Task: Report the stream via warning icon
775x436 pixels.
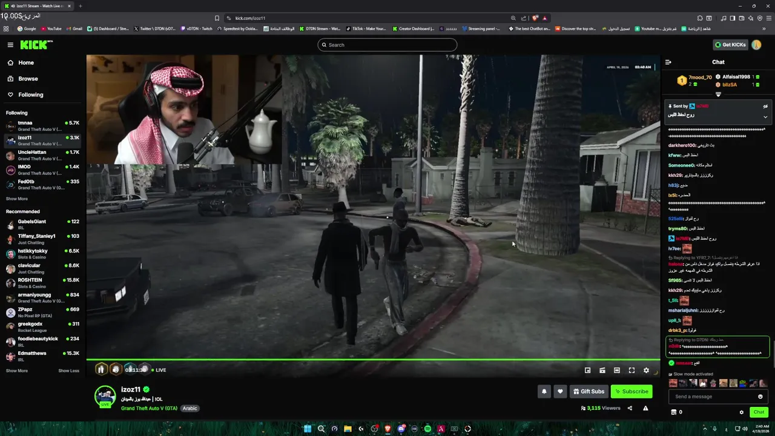Action: point(645,408)
